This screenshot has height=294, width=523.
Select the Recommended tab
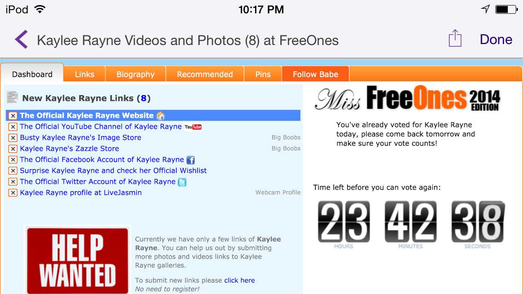pyautogui.click(x=205, y=74)
